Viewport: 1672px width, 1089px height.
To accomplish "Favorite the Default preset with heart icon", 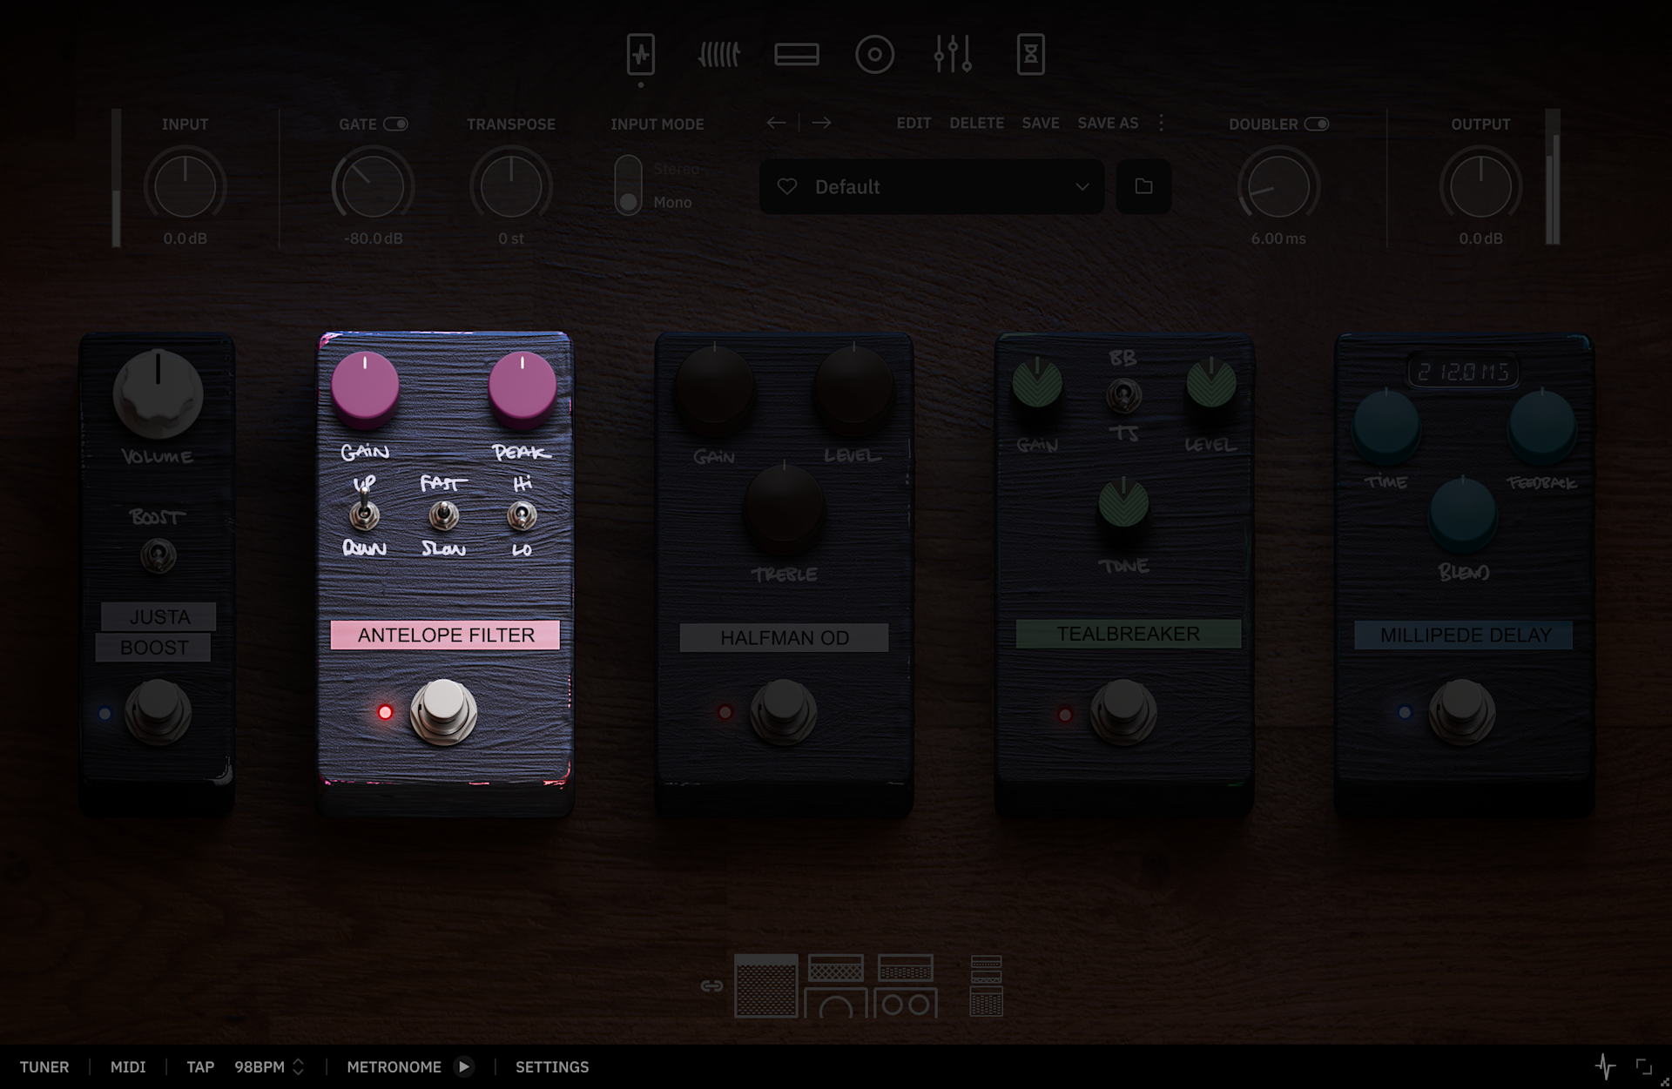I will click(787, 186).
